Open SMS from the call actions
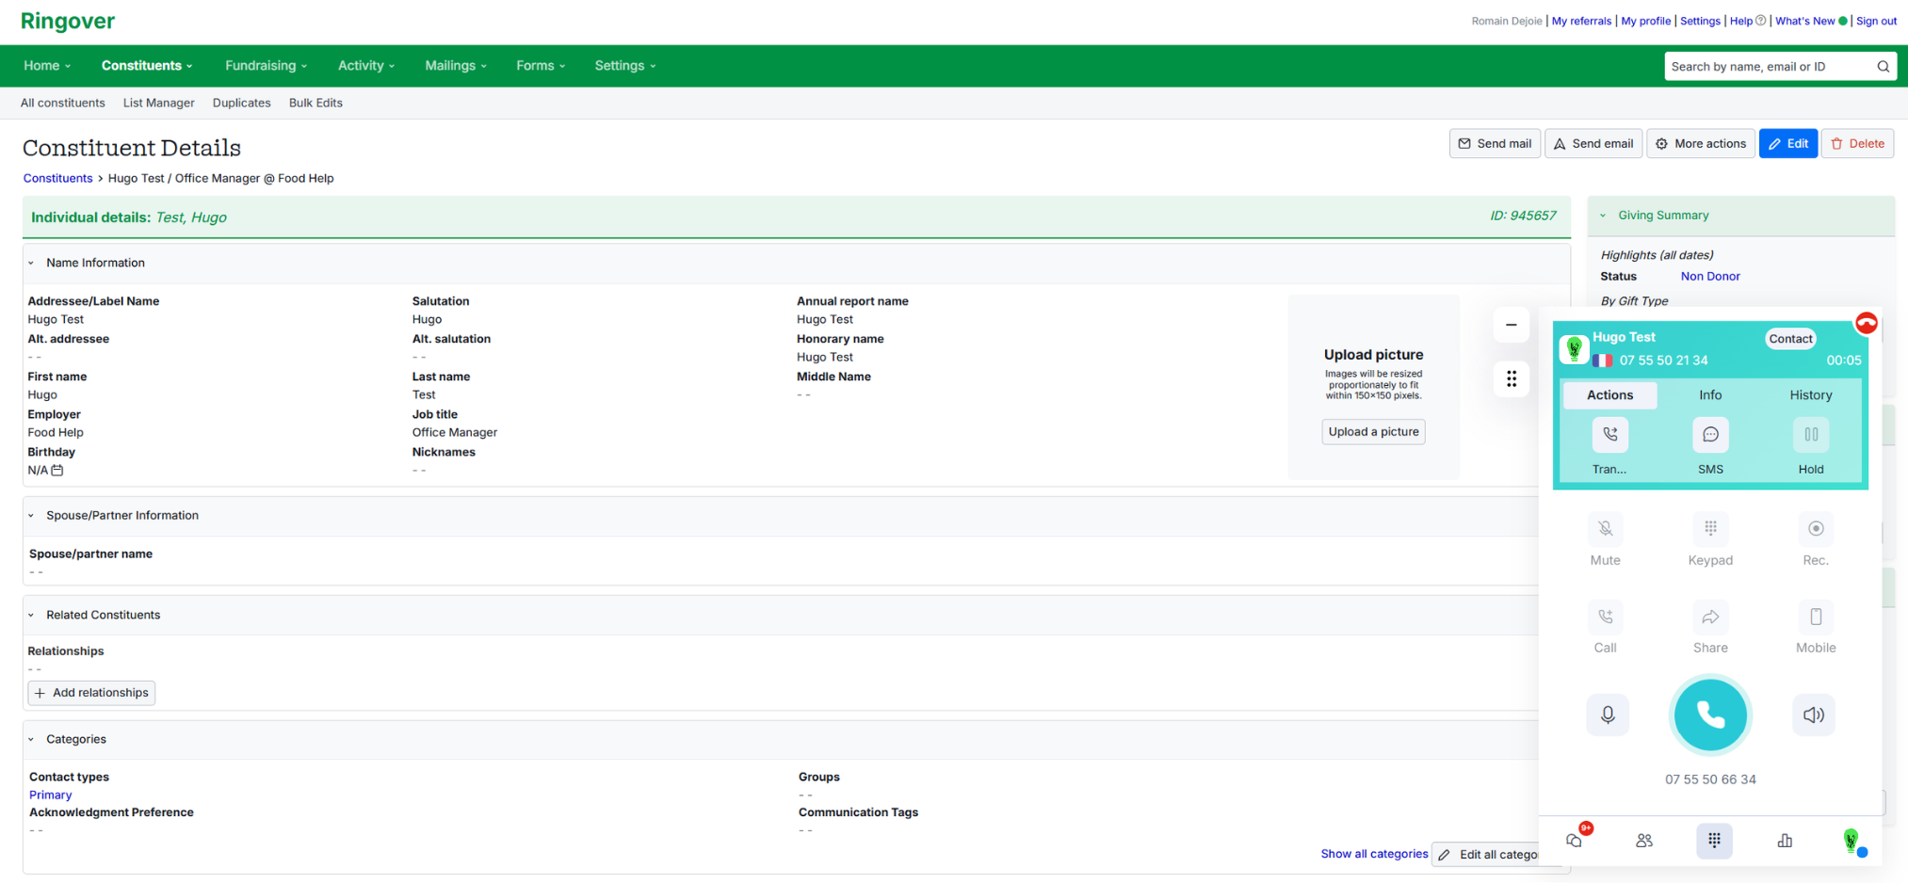The height and width of the screenshot is (883, 1908). pyautogui.click(x=1709, y=435)
